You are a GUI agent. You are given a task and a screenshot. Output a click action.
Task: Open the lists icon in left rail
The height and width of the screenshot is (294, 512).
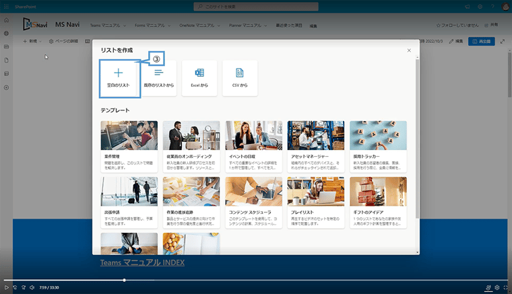pyautogui.click(x=6, y=73)
